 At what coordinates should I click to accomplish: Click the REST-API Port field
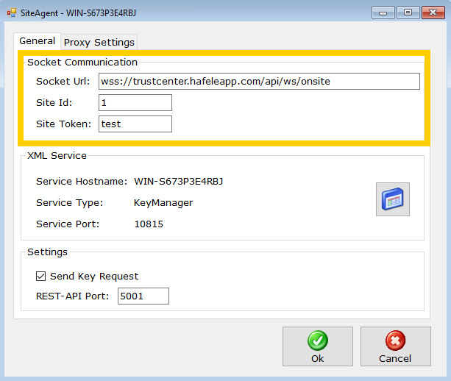(143, 296)
